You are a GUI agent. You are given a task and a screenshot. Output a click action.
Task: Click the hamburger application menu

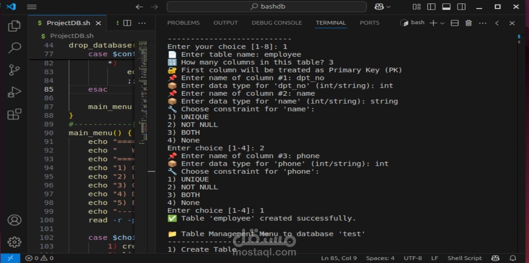point(32,7)
